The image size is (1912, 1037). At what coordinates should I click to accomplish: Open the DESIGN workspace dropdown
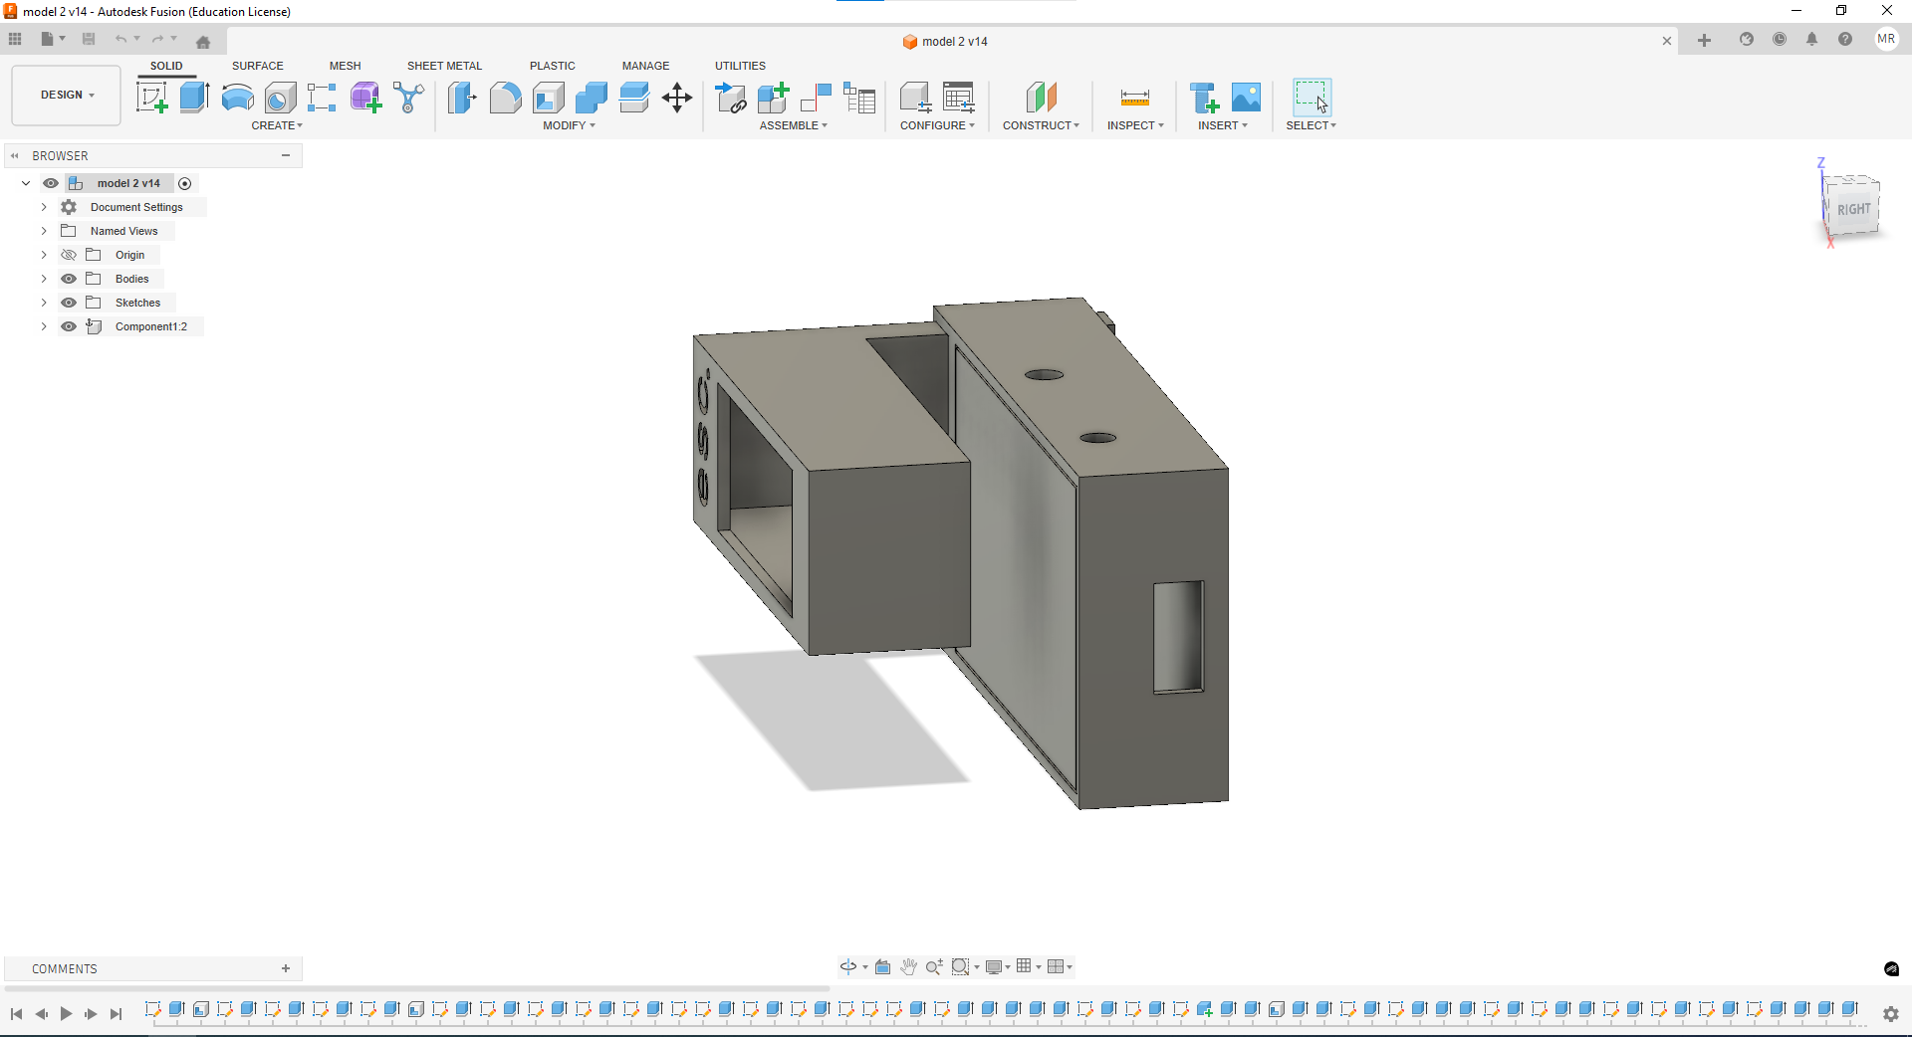pyautogui.click(x=67, y=96)
